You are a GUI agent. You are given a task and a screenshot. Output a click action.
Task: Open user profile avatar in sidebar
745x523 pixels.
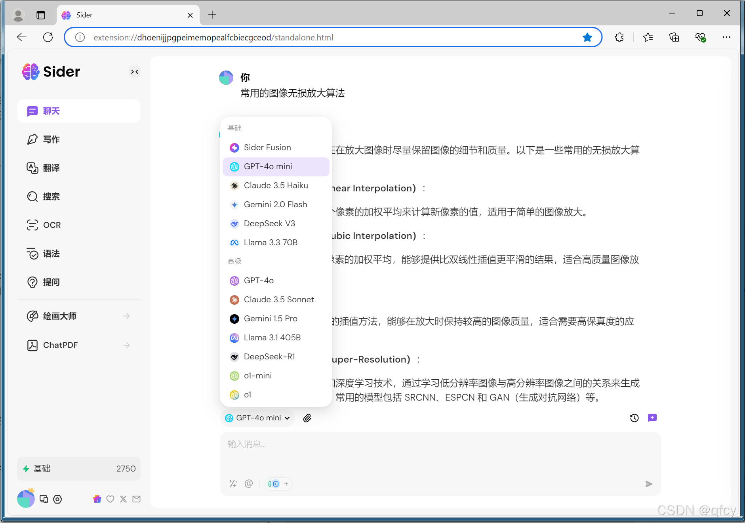[x=26, y=499]
